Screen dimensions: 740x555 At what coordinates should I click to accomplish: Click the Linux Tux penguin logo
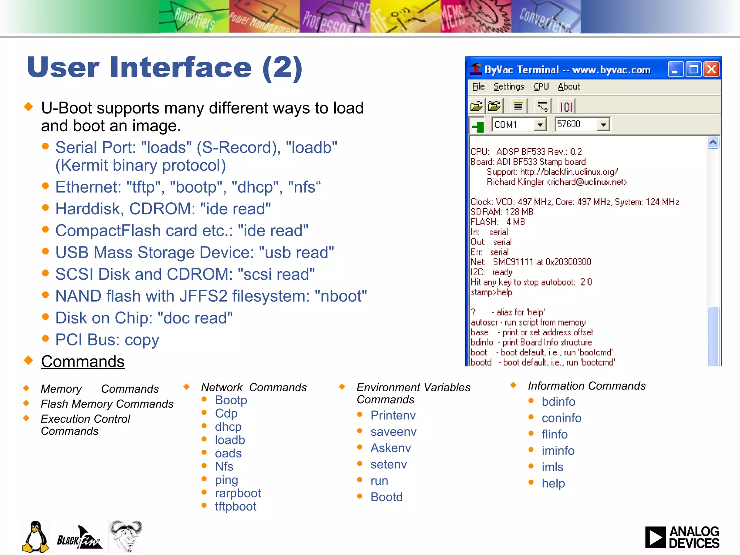[x=35, y=537]
